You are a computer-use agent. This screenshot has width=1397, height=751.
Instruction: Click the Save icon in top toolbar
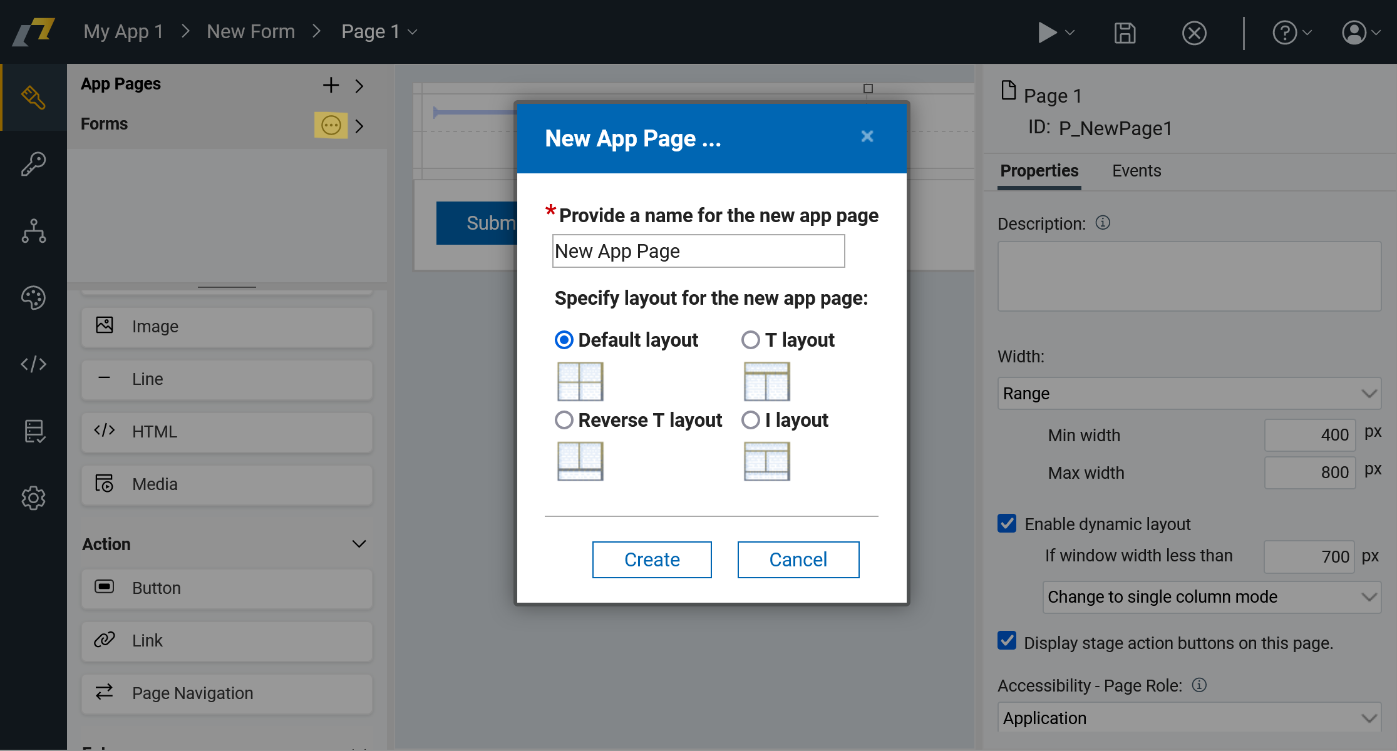coord(1125,33)
